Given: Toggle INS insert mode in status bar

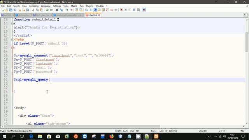Looking at the screenshot, I should point(242,131).
